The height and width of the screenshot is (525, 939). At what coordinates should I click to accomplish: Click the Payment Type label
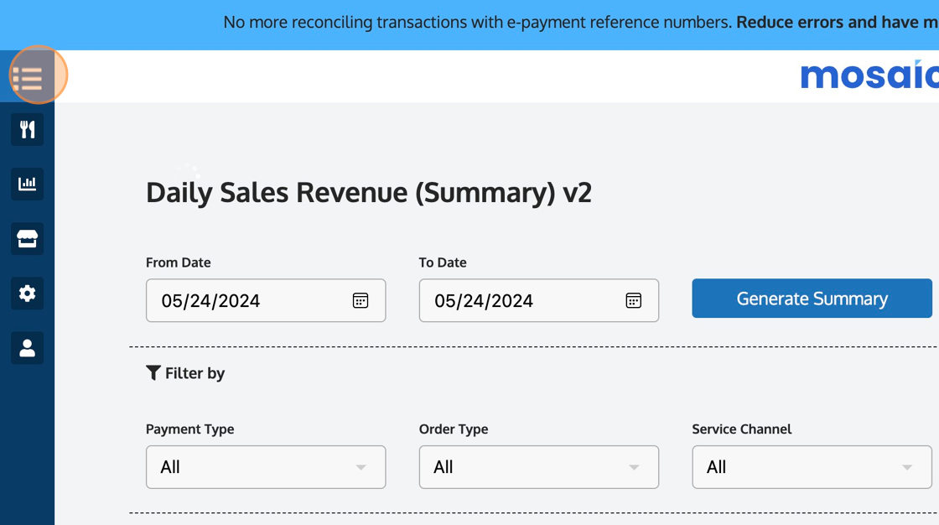(190, 429)
